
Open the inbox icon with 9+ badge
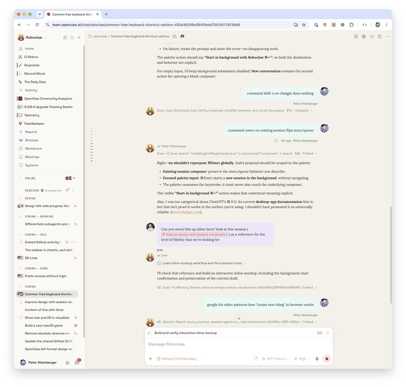[77, 362]
